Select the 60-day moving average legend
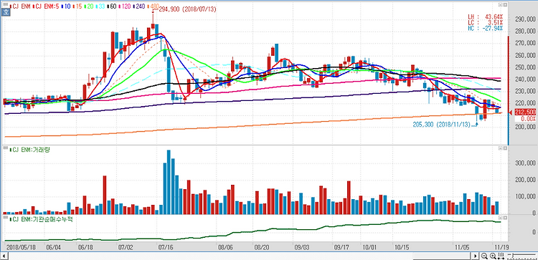 tap(112, 6)
